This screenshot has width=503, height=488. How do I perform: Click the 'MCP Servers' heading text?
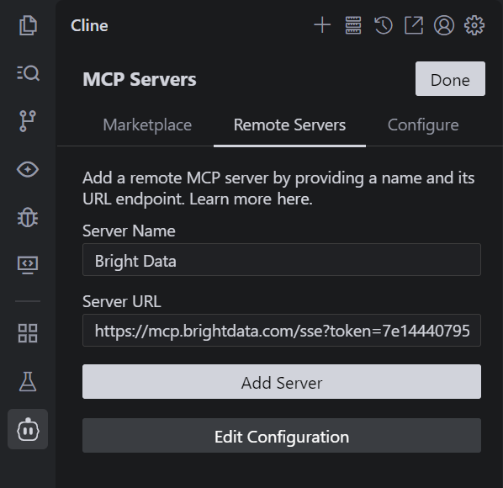(x=140, y=79)
